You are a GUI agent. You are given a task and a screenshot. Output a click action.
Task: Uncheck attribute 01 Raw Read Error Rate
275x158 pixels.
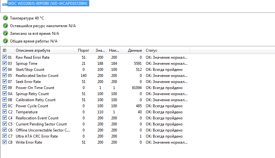coord(5,57)
